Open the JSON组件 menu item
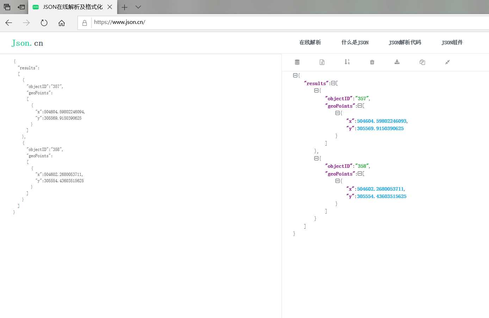The image size is (489, 318). (452, 43)
